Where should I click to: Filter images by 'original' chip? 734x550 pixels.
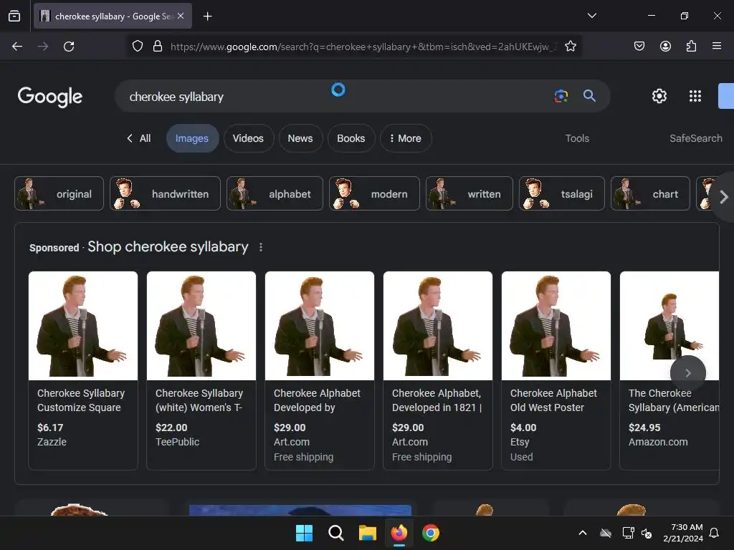tap(59, 193)
